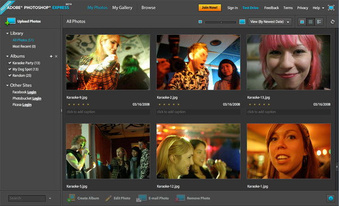Click the small thumbnail size icon
339x206 pixels.
(200, 22)
